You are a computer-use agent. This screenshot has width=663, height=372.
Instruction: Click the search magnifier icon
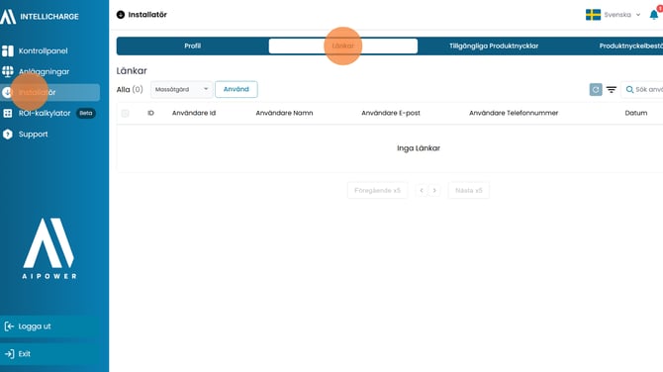[x=629, y=90]
